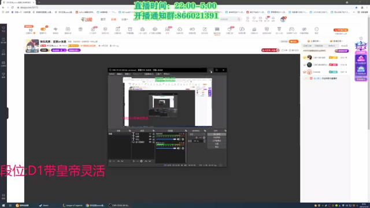Add a scene with the plus icon
The height and width of the screenshot is (208, 370).
coord(110,161)
